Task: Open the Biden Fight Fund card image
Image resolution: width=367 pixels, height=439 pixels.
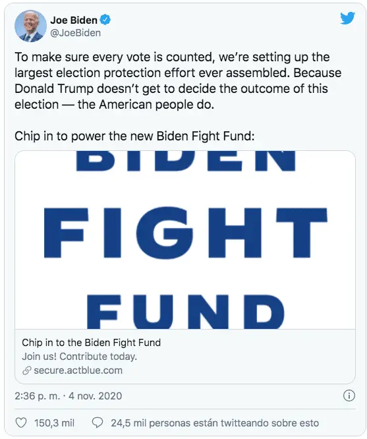Action: click(x=185, y=240)
